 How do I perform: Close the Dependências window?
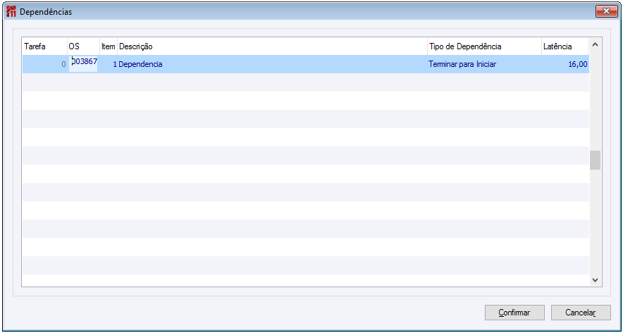(606, 11)
